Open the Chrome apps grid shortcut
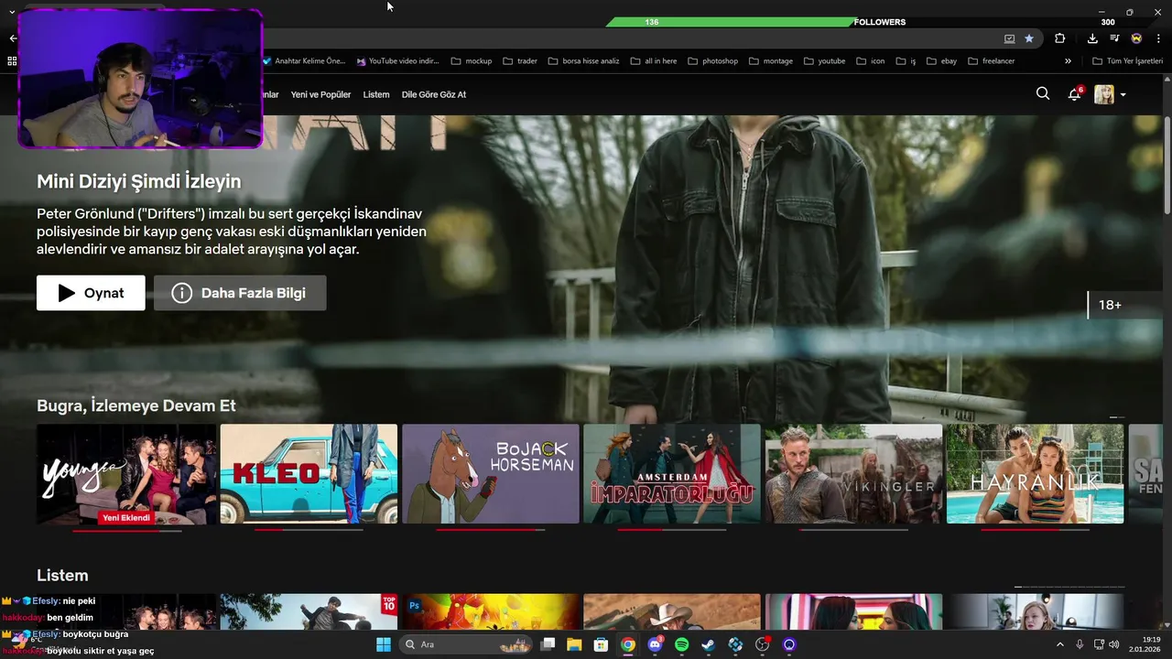Viewport: 1172px width, 659px height. [x=12, y=61]
